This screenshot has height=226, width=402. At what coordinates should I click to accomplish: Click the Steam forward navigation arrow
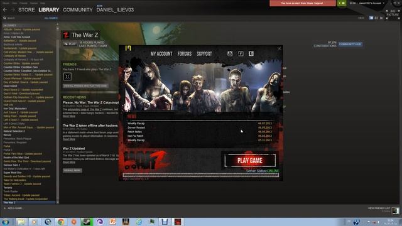[13, 10]
